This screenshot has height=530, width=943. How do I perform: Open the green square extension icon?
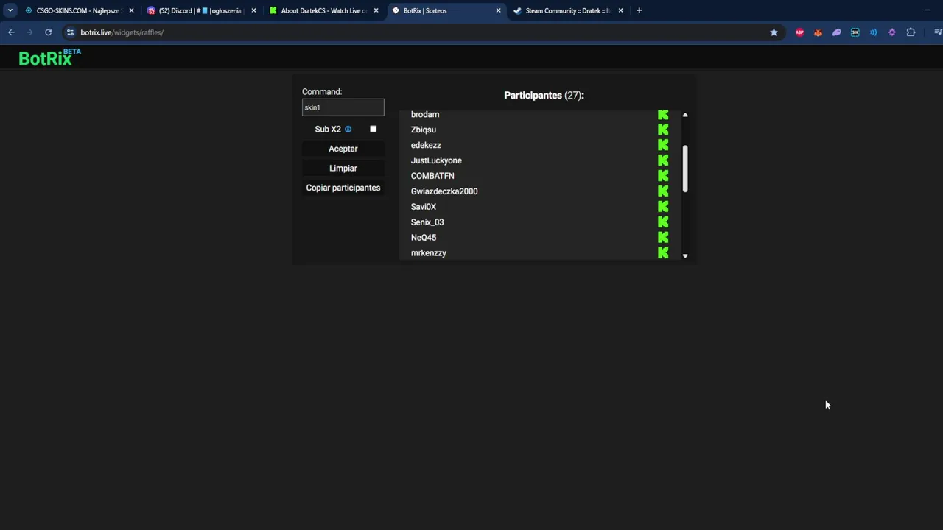pos(855,32)
